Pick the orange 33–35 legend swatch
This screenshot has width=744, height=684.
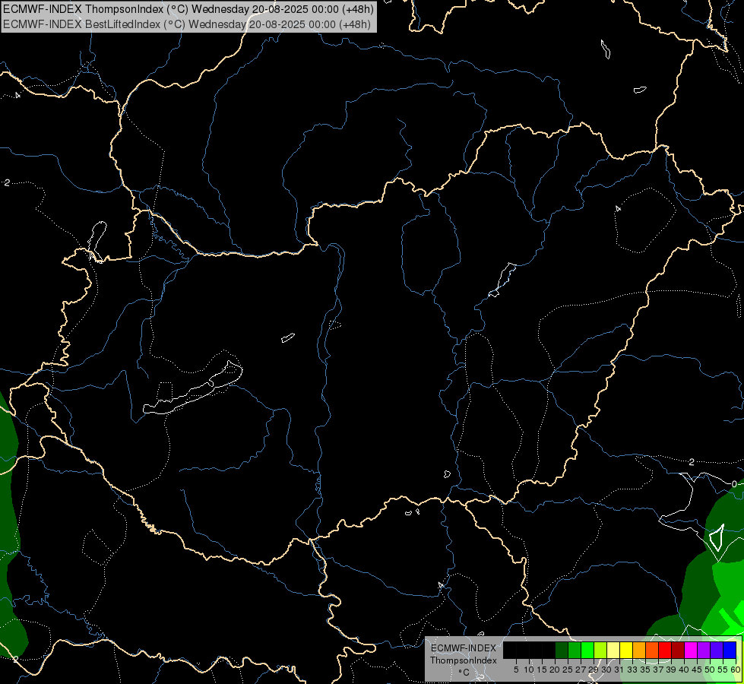point(639,651)
